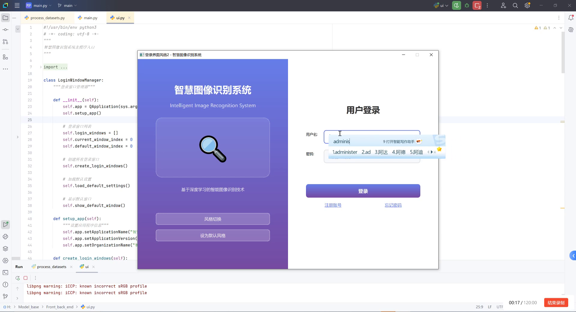Screen dimensions: 576x312
Task: Switch to the process_datasets tab in Run panel
Action: pos(51,267)
